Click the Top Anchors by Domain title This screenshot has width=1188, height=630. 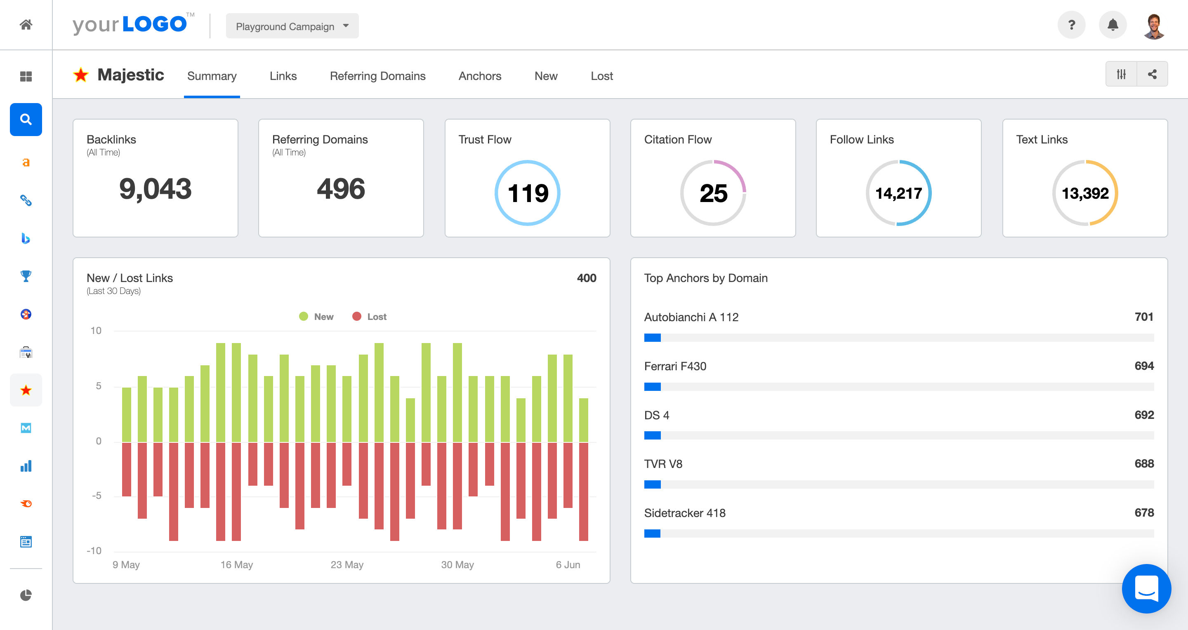tap(706, 278)
